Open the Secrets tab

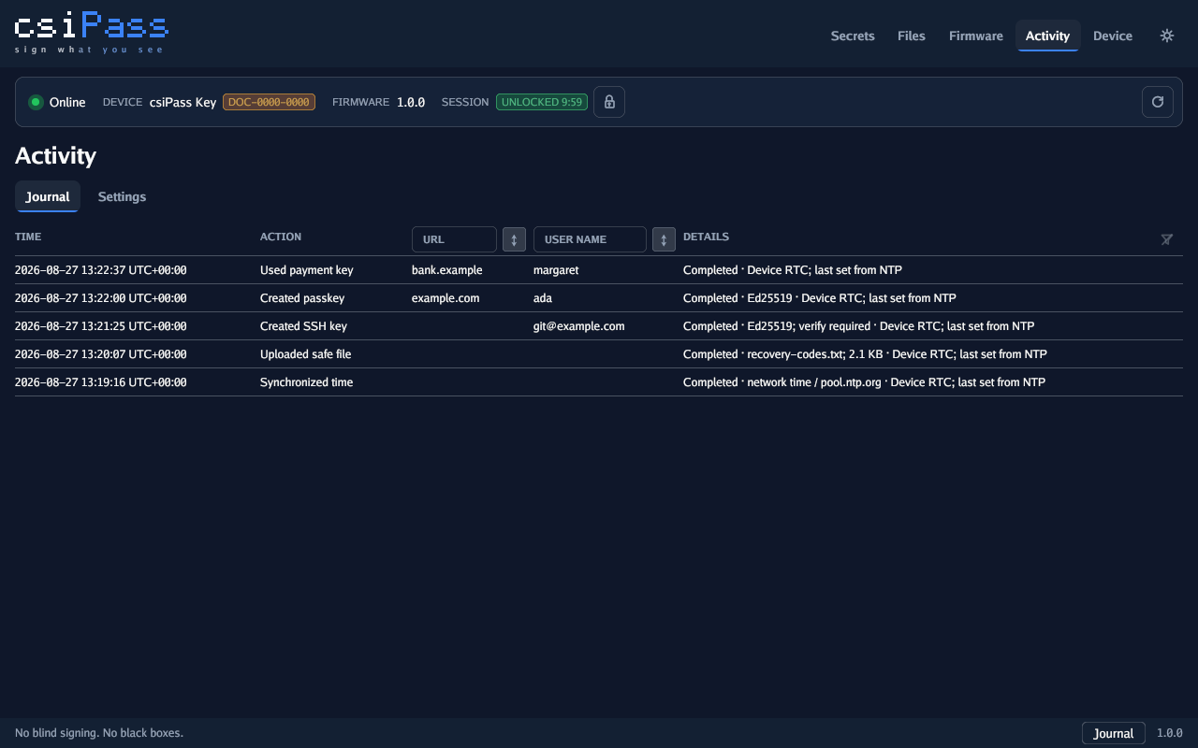tap(853, 36)
